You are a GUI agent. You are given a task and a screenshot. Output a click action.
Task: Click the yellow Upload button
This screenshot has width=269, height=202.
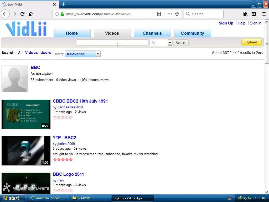click(x=251, y=42)
